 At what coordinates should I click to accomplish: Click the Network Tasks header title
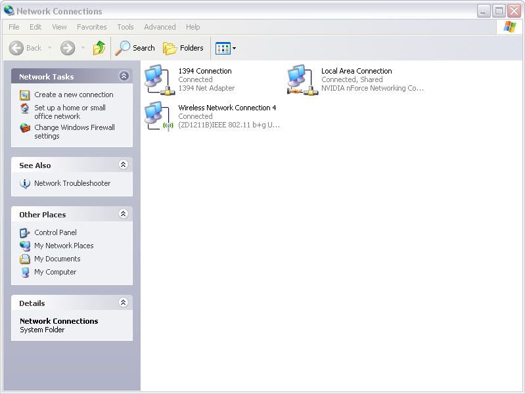click(46, 77)
